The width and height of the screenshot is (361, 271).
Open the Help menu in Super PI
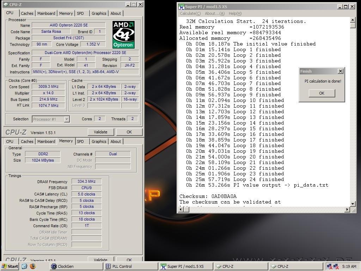click(x=235, y=13)
